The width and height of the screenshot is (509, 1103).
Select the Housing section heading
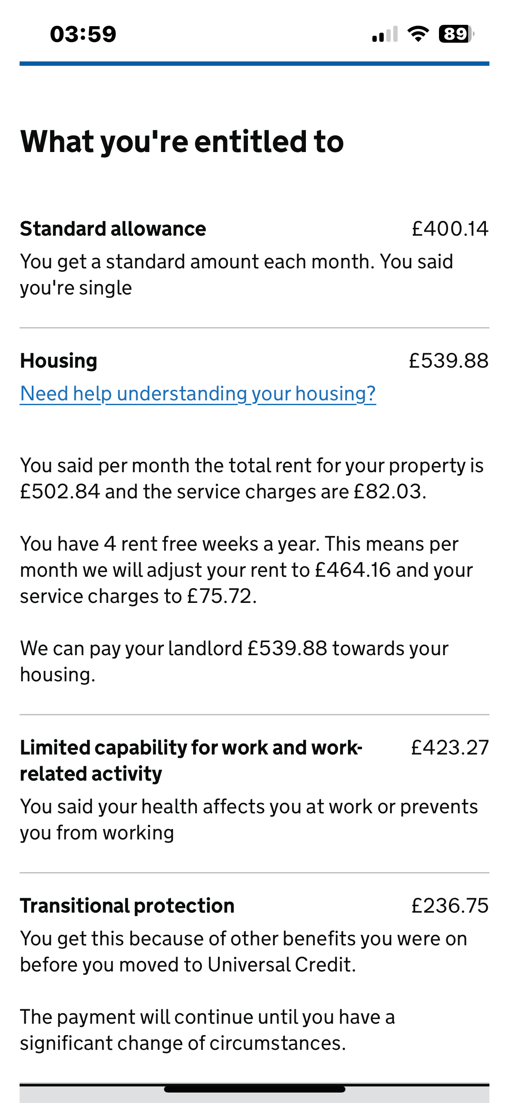click(59, 361)
